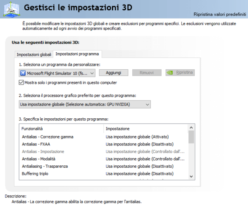Select the Antialias - Impostazione row

click(104, 152)
